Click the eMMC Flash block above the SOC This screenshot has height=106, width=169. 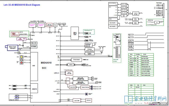[x=50, y=25]
